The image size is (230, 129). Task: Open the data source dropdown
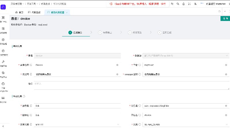(186, 56)
